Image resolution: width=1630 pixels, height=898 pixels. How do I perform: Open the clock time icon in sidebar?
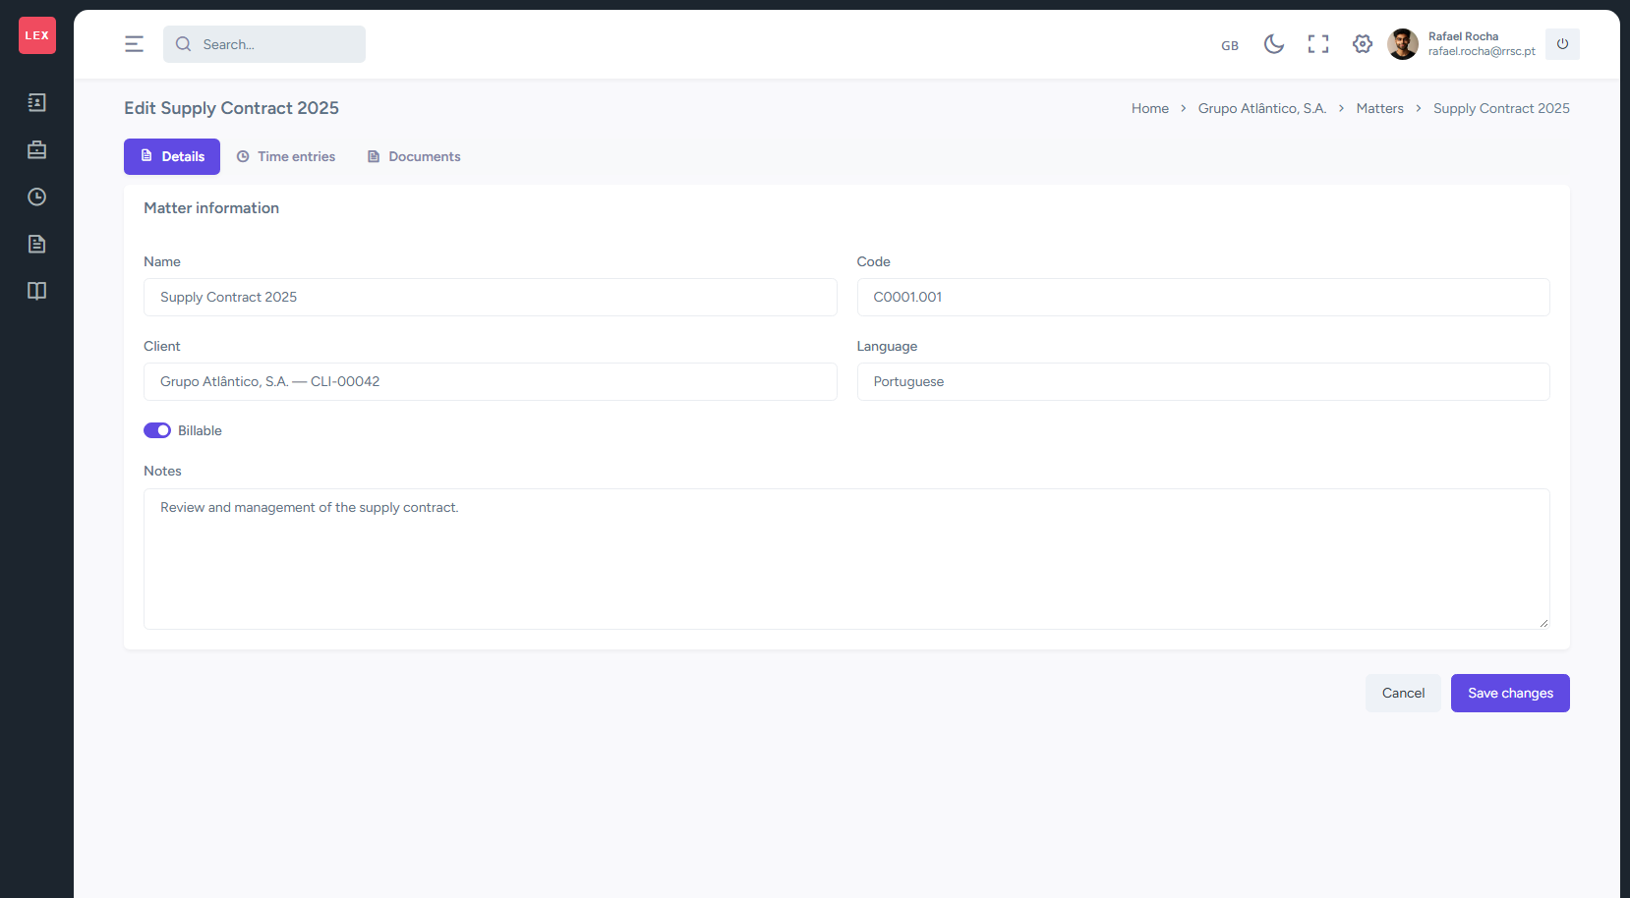36,196
